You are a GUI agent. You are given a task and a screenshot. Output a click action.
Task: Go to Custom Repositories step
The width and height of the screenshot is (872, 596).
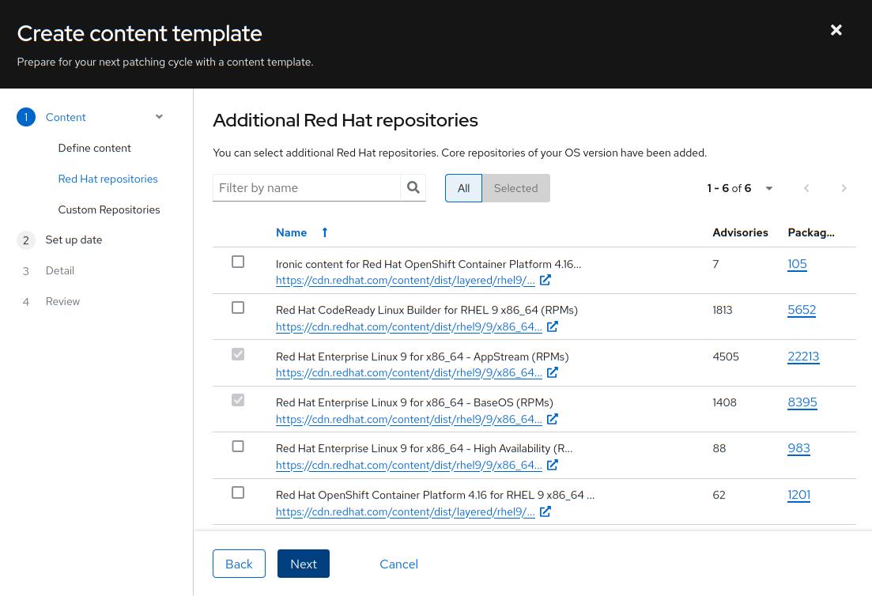point(109,209)
